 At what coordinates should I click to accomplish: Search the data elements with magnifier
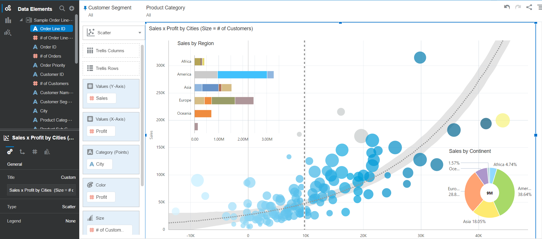(62, 9)
